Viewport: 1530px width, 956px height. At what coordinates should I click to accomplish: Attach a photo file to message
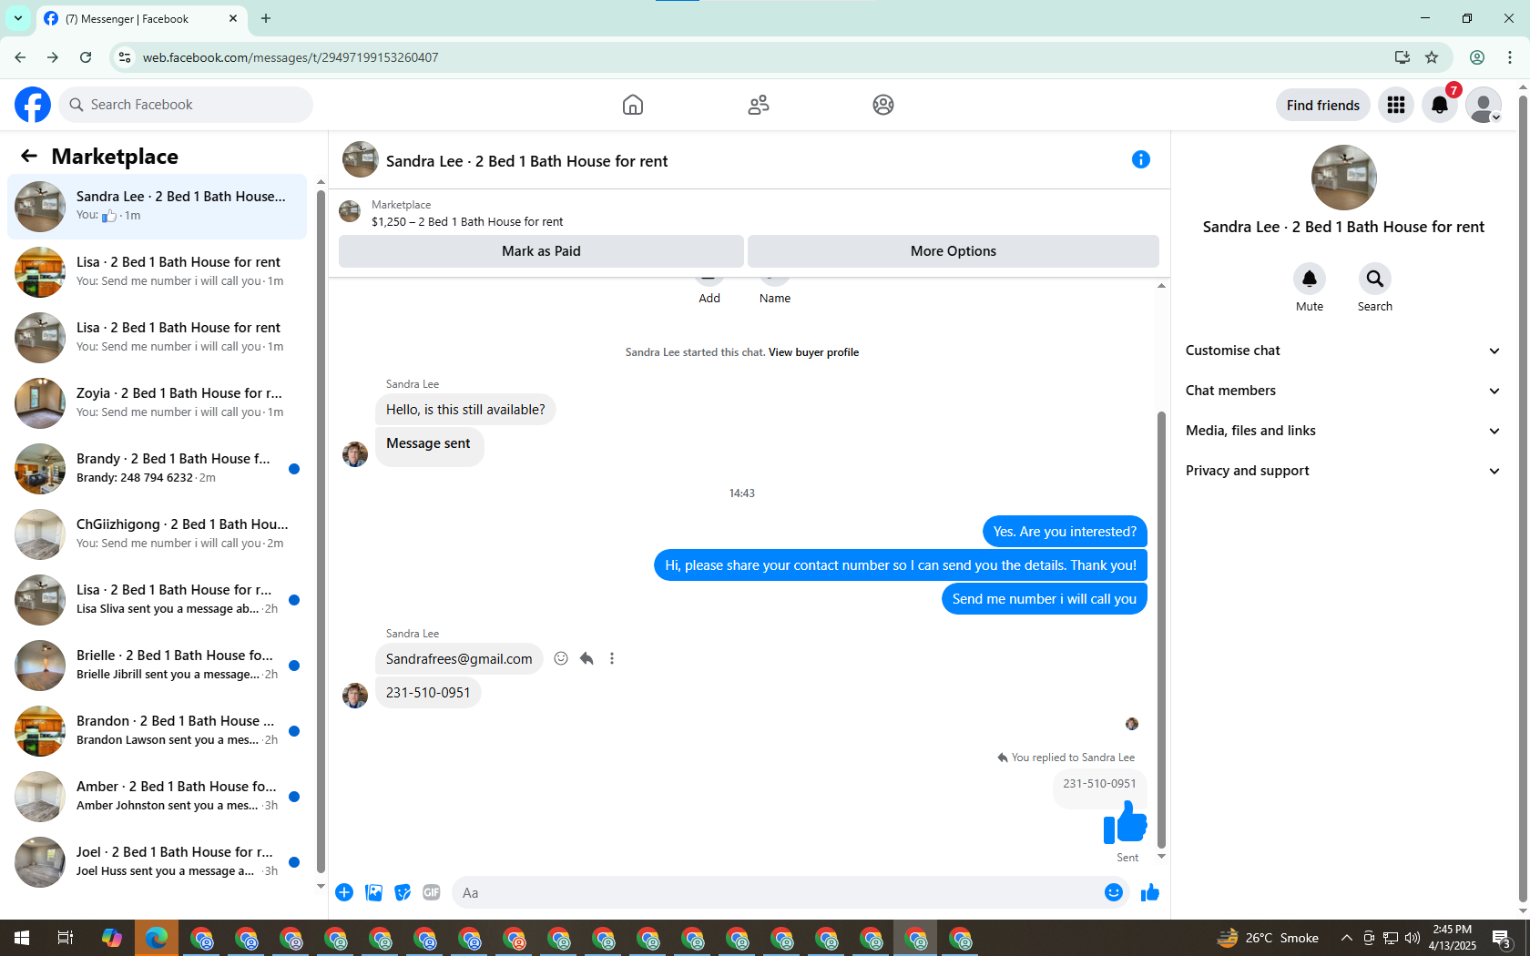tap(373, 892)
